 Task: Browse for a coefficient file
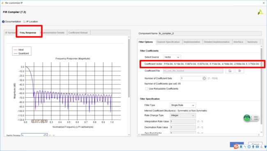pyautogui.click(x=230, y=71)
